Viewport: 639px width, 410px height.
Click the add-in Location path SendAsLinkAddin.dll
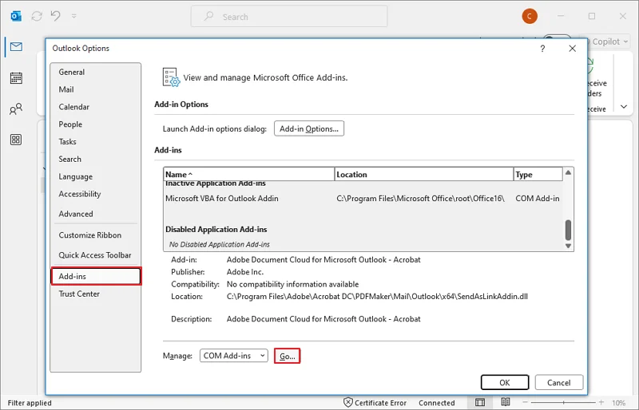[377, 297]
